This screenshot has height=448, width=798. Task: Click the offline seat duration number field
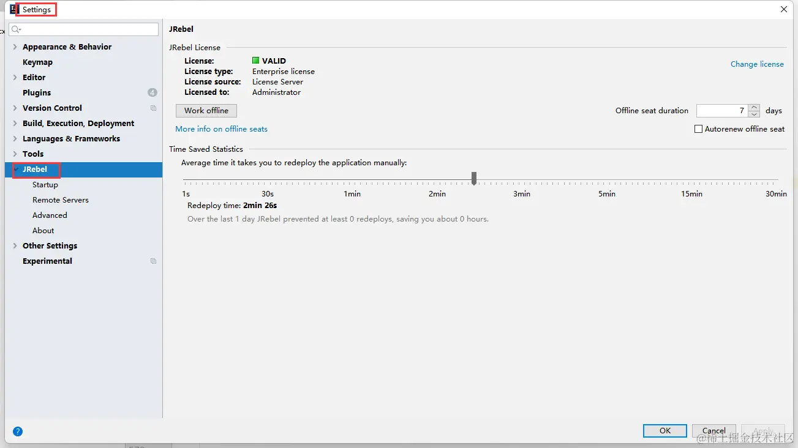click(723, 111)
